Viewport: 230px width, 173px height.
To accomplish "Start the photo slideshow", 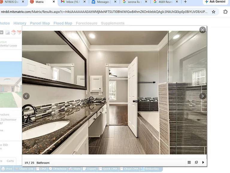I will point(203,162).
